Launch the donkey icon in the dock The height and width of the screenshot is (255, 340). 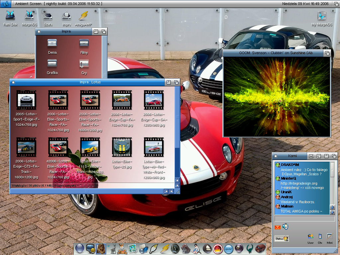tap(112, 249)
